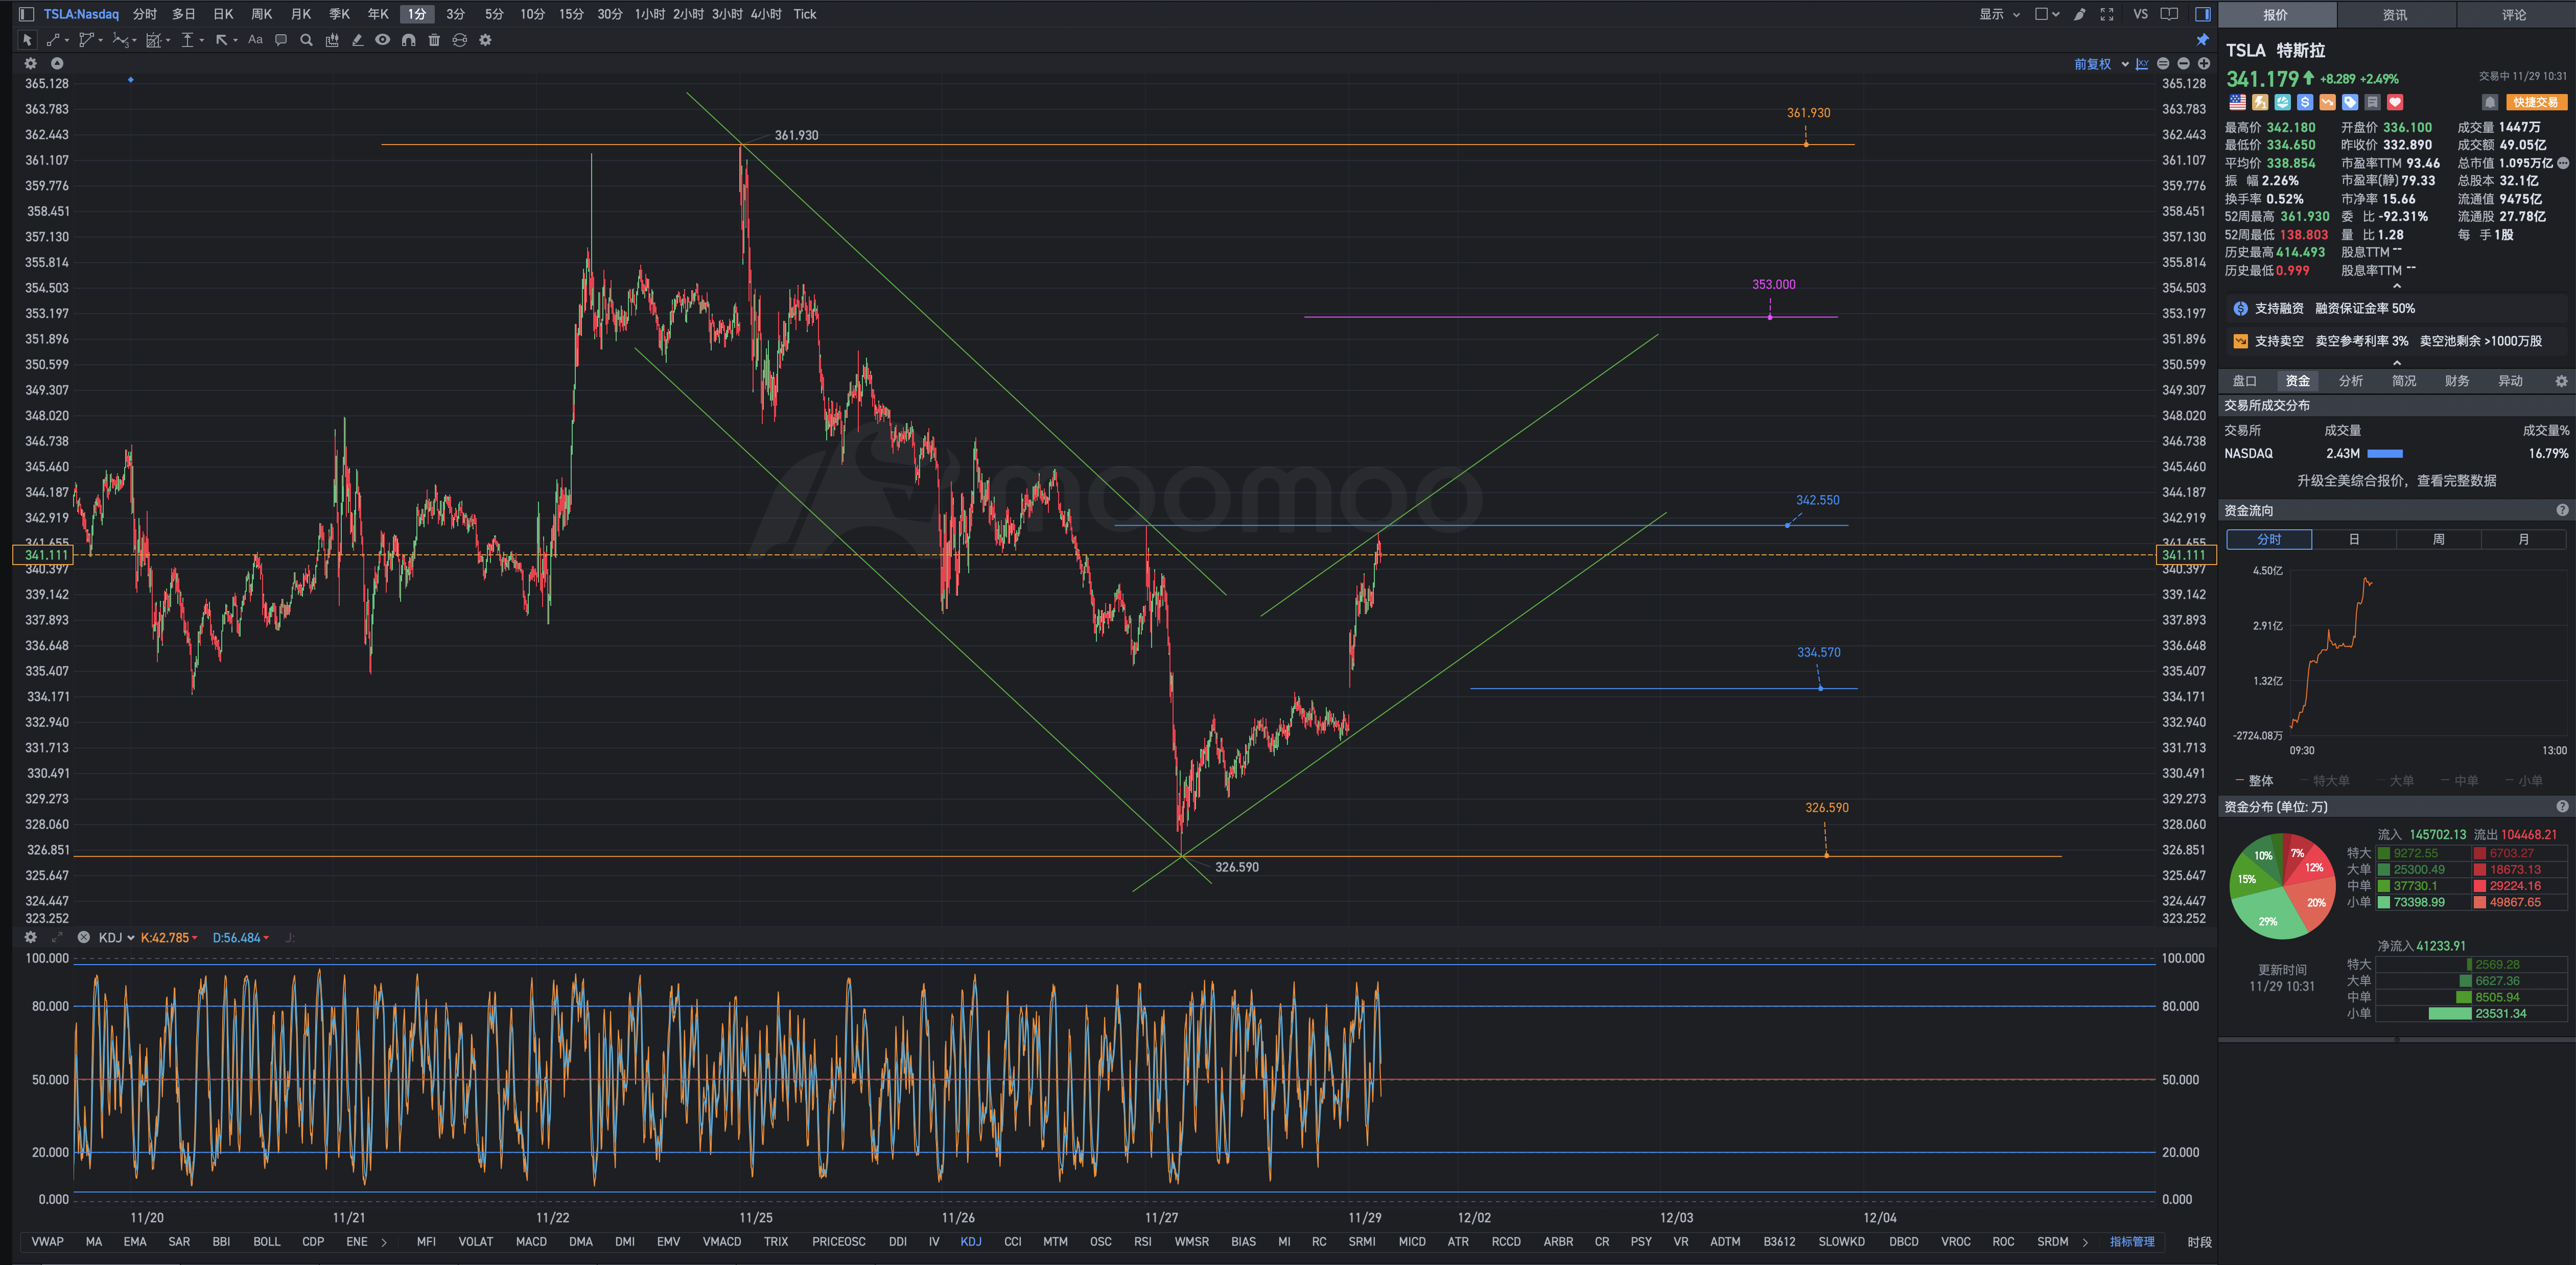Toggle the X,Y axis coordinate icon

point(2142,64)
